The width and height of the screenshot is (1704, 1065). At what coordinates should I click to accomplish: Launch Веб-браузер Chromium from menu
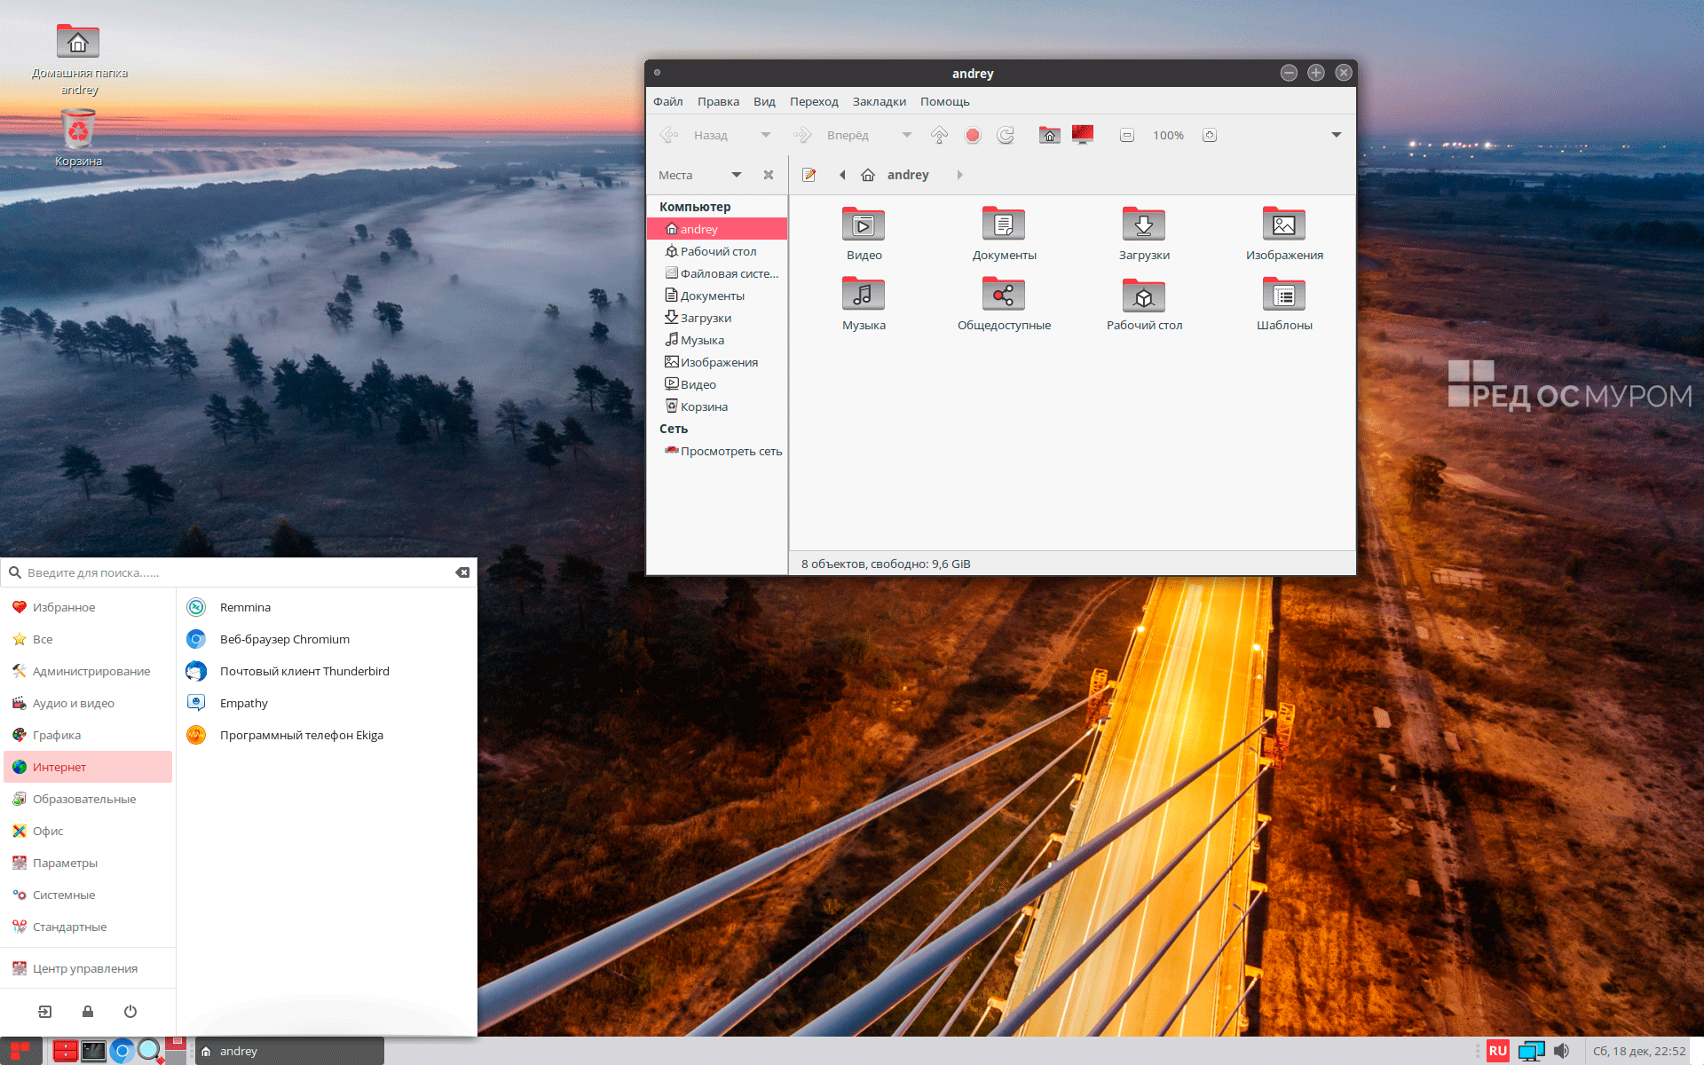coord(284,639)
